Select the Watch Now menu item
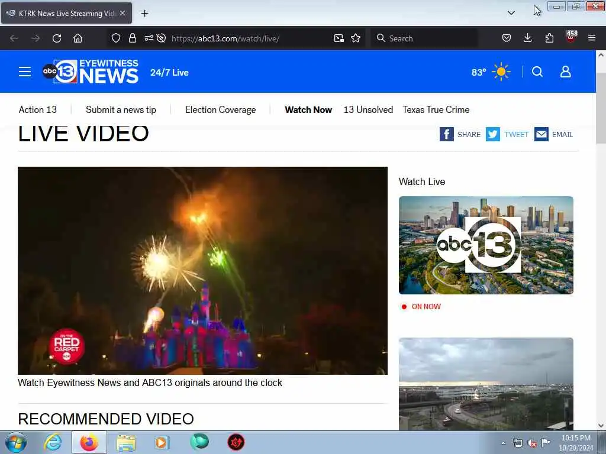This screenshot has width=606, height=454. click(x=308, y=109)
